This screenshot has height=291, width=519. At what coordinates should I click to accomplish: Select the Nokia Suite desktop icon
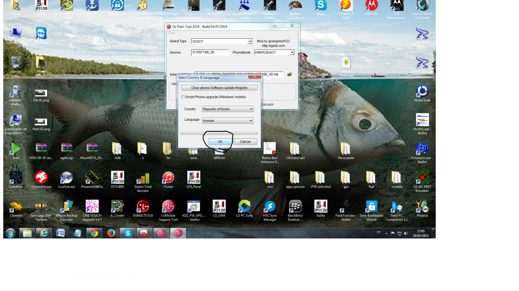[x=422, y=94]
